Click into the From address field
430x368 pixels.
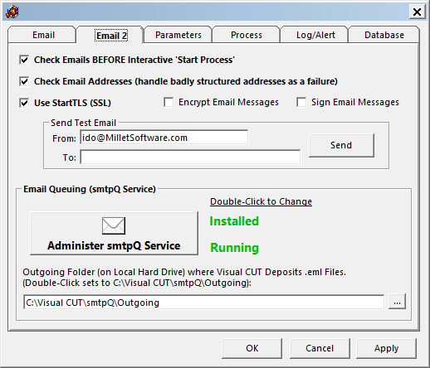click(x=164, y=138)
